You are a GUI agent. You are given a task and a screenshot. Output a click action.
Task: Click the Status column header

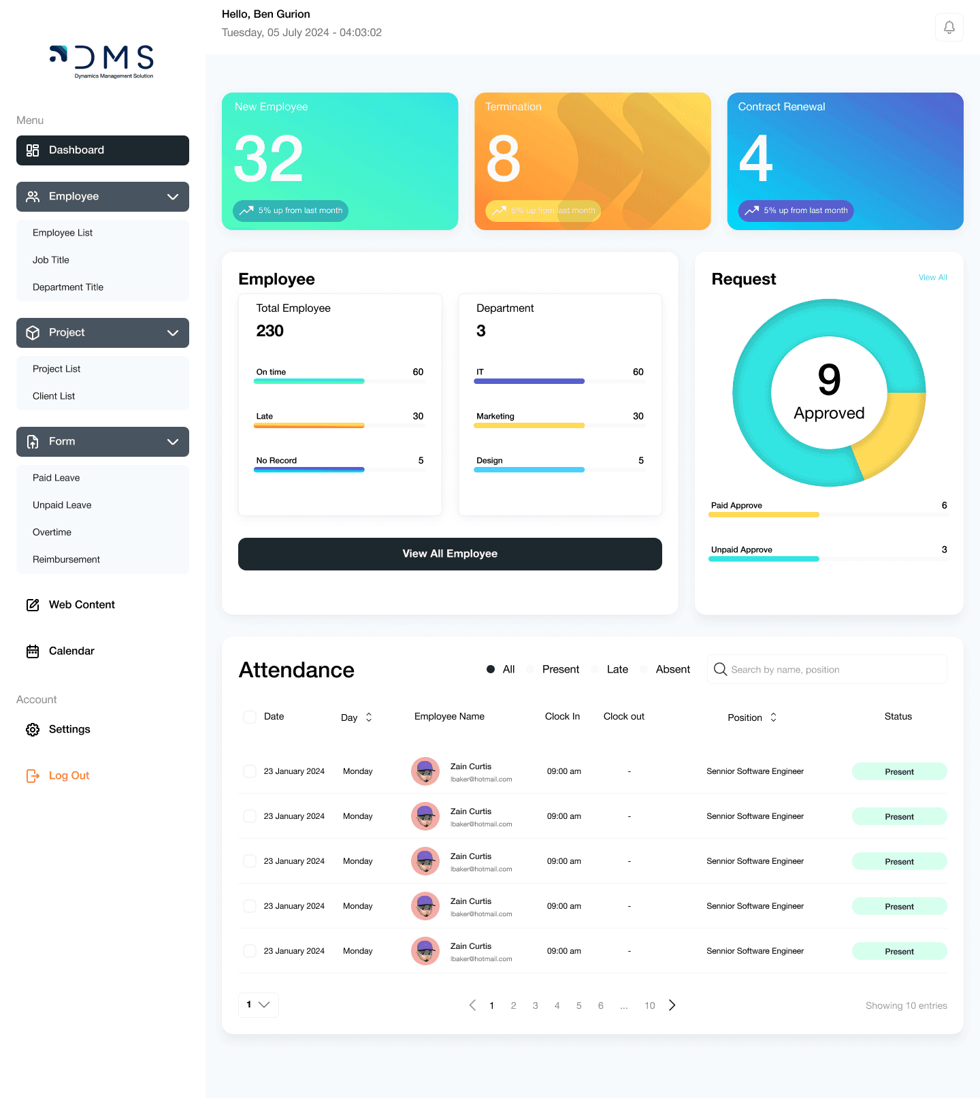(x=898, y=717)
